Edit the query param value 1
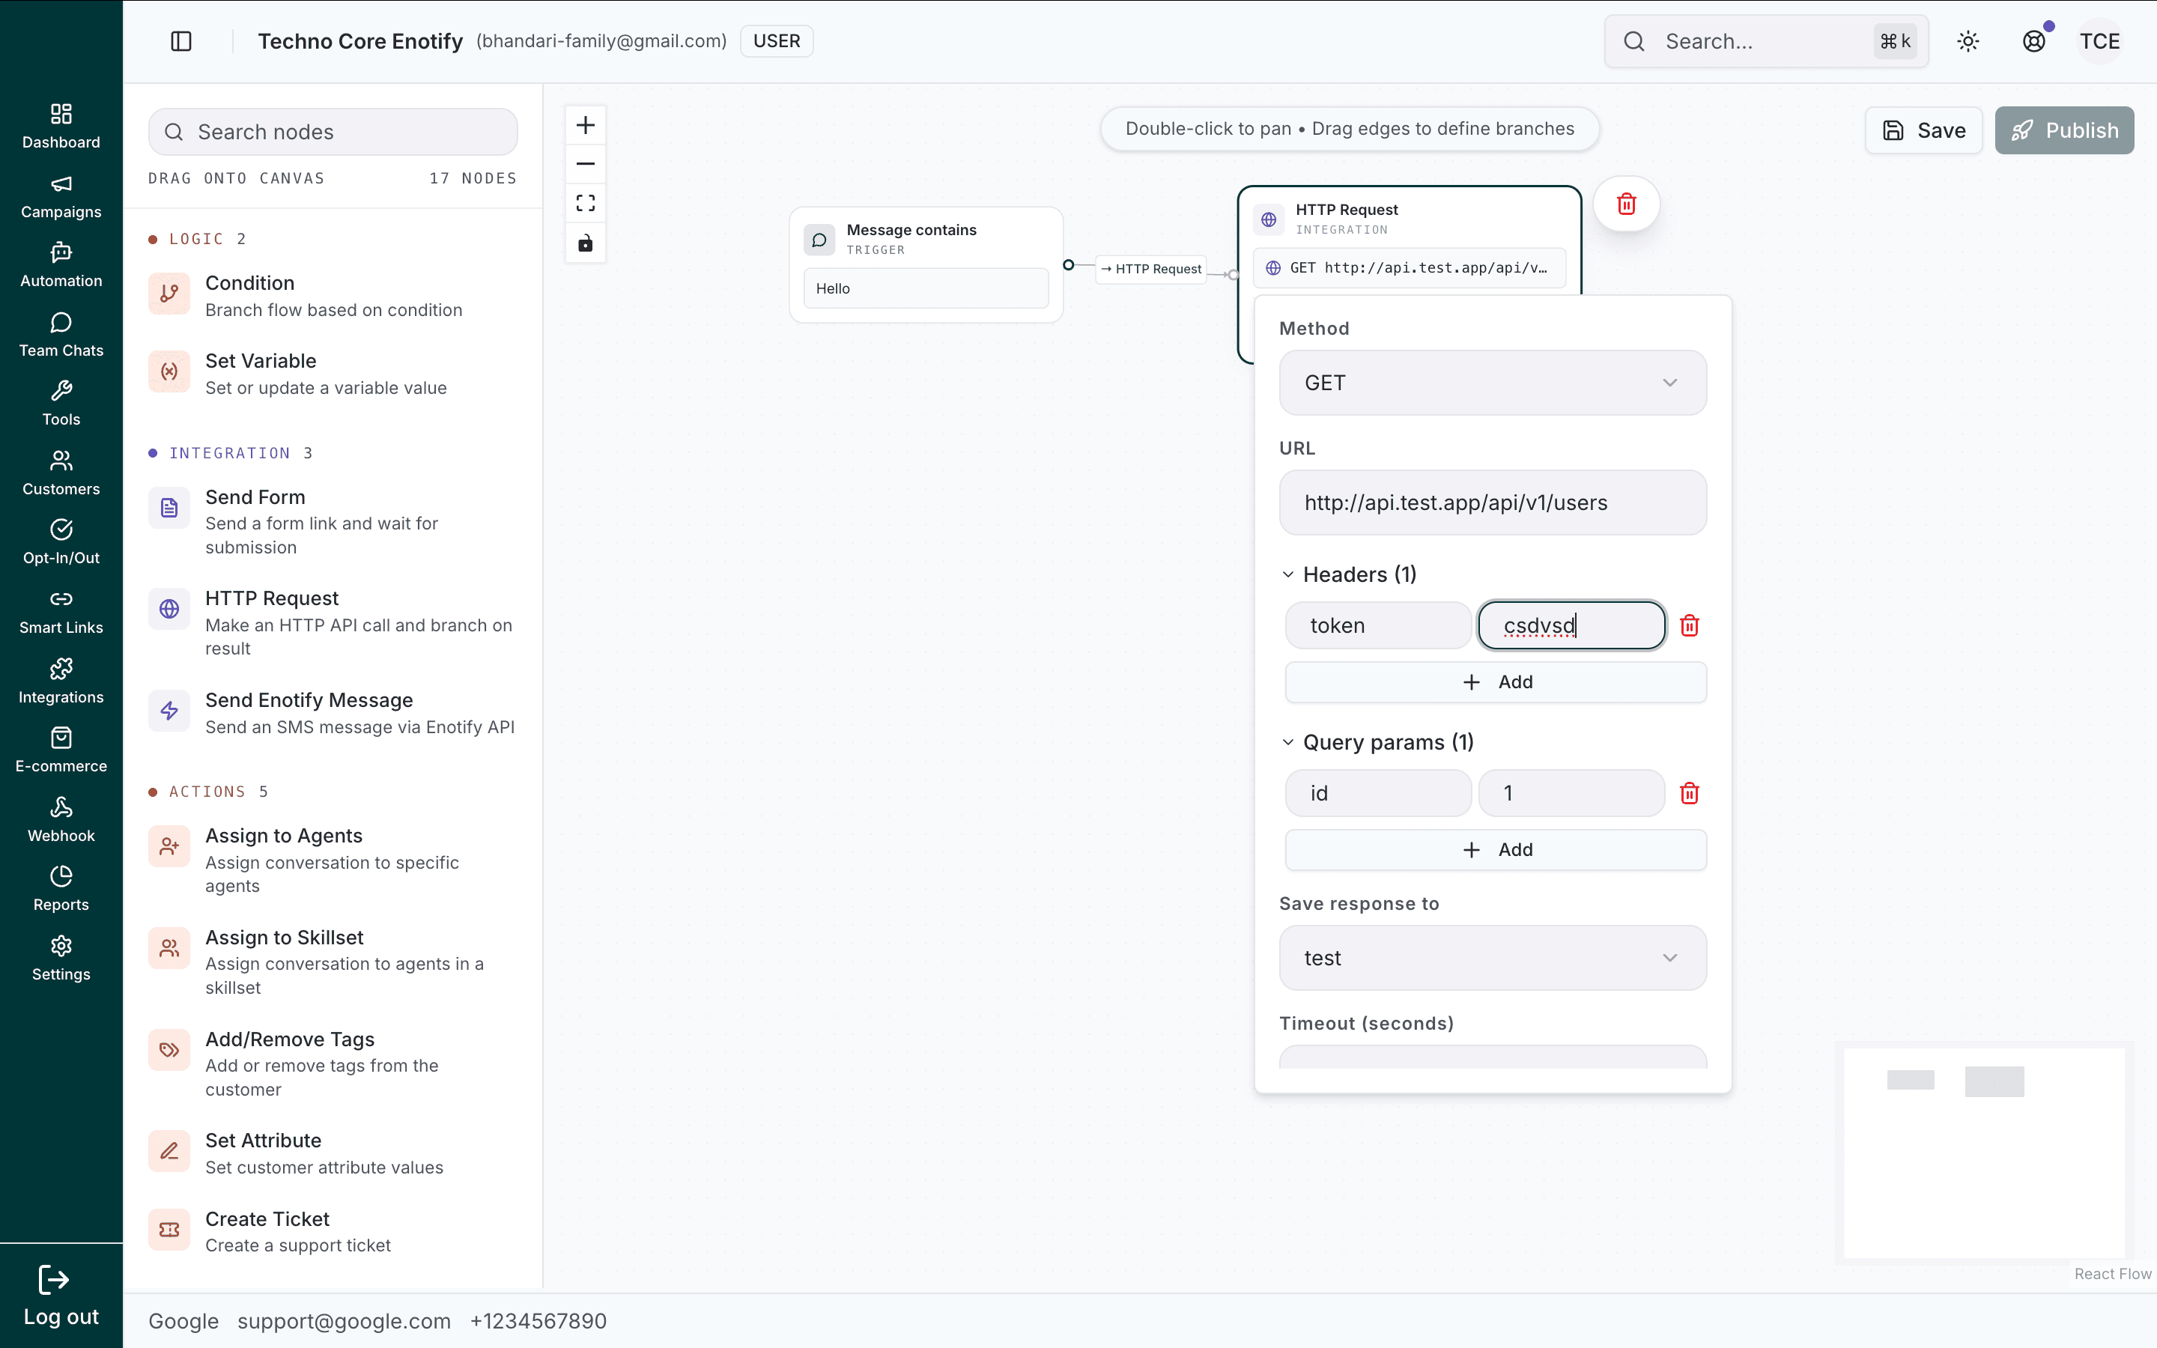 click(x=1571, y=792)
